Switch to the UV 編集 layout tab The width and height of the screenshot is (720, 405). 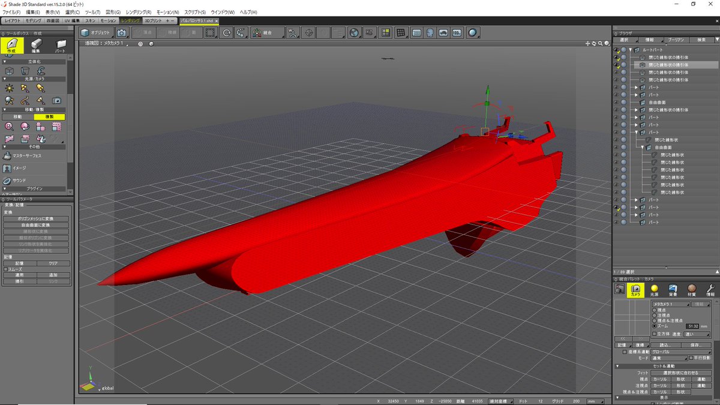[71, 20]
